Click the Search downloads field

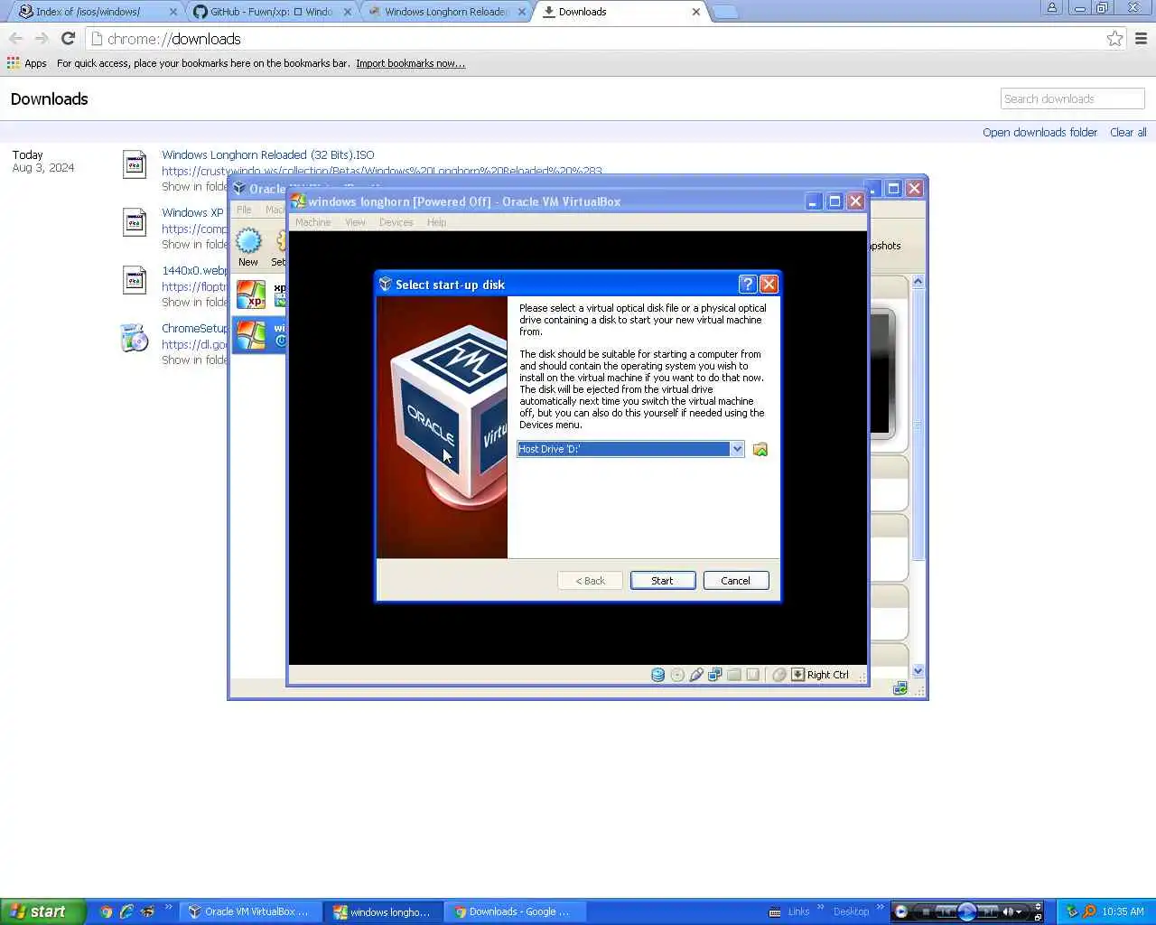(x=1072, y=99)
